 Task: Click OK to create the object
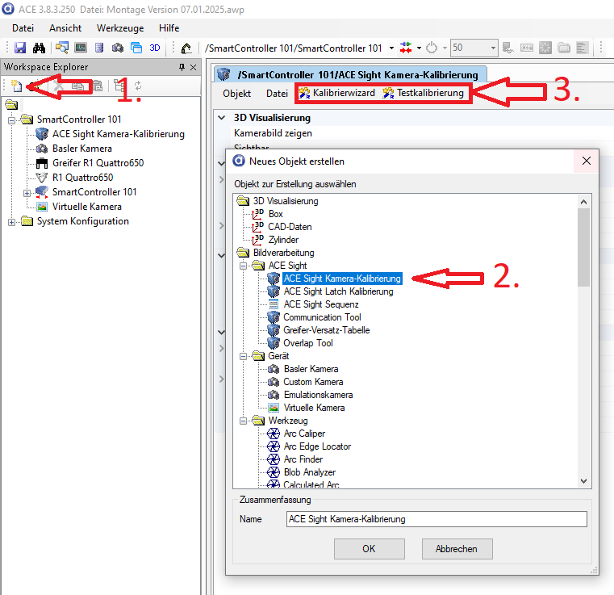[369, 549]
